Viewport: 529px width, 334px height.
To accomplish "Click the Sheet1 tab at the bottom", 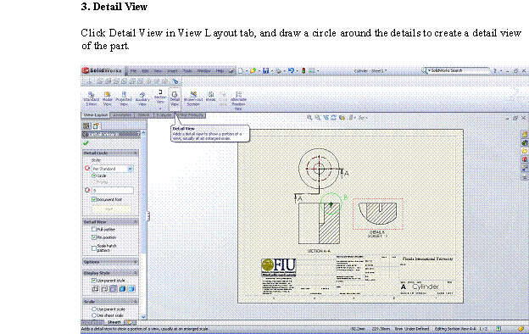I will tap(114, 322).
